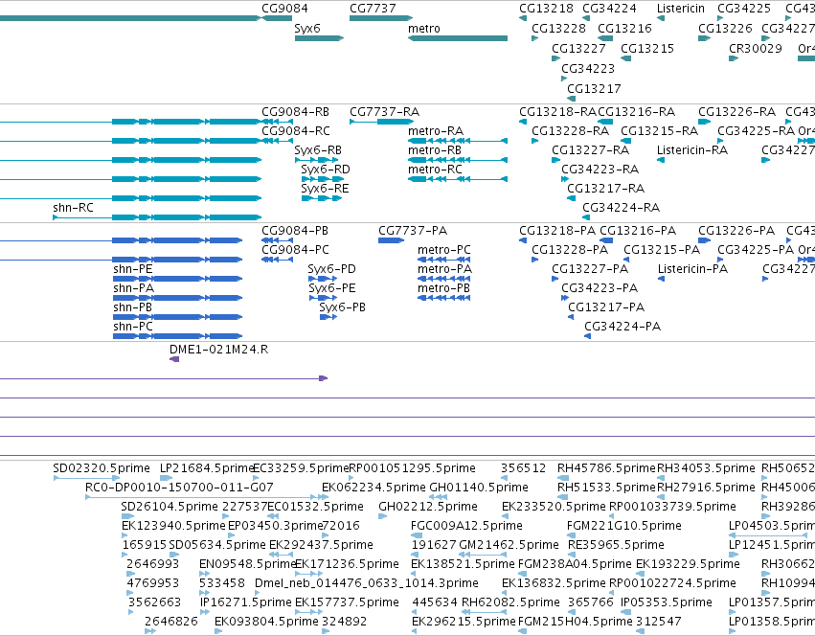
Task: Select the shn-RC transcript label
Action: tap(74, 208)
